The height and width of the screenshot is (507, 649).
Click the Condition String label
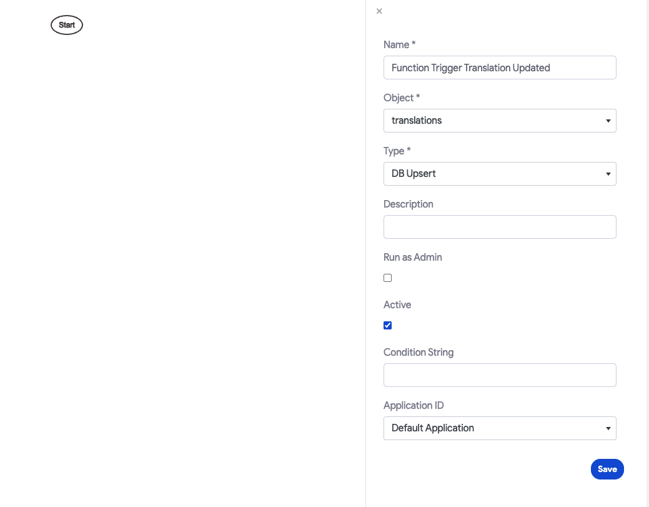(419, 352)
